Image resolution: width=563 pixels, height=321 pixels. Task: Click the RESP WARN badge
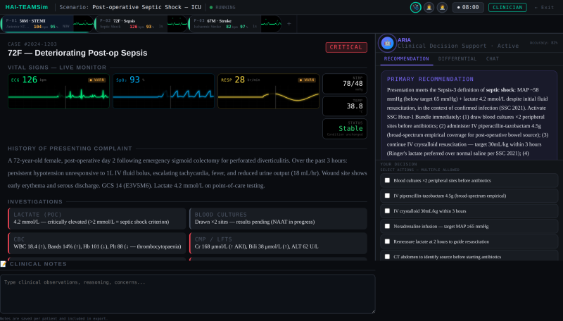[x=307, y=80]
